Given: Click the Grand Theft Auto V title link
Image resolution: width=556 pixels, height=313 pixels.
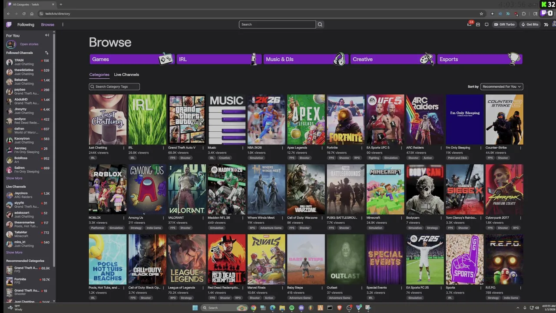Looking at the screenshot, I should click(x=182, y=148).
